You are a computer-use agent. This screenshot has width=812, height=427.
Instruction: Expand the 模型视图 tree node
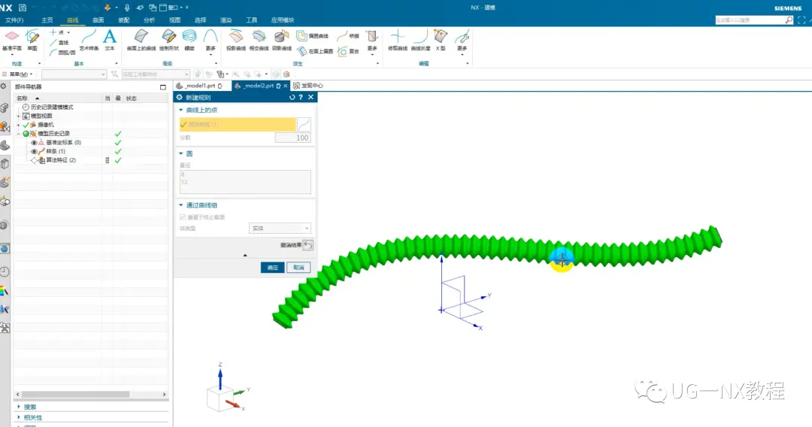19,116
